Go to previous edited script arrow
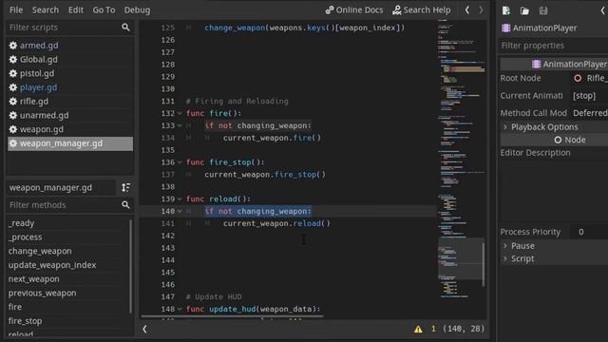This screenshot has height=342, width=608. point(467,10)
